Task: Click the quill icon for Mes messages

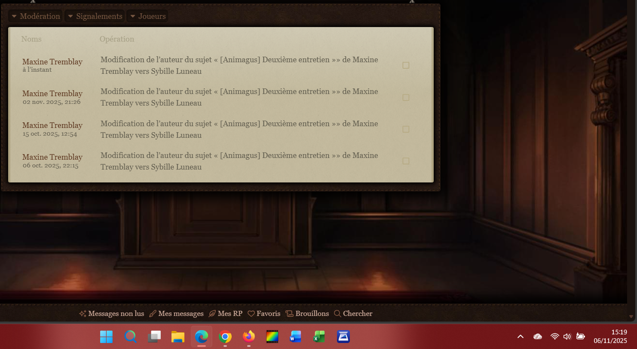Action: [x=153, y=314]
